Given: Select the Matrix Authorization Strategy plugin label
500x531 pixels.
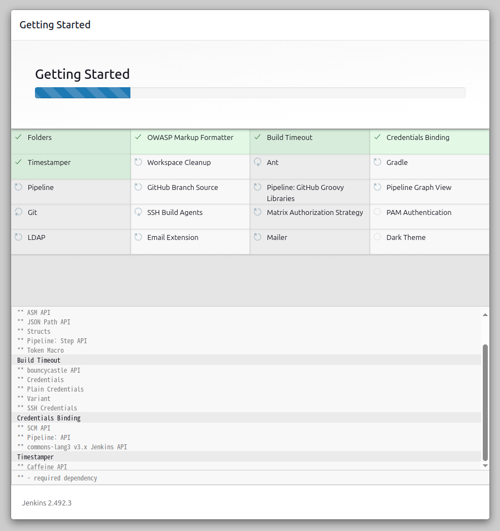Looking at the screenshot, I should [x=315, y=212].
